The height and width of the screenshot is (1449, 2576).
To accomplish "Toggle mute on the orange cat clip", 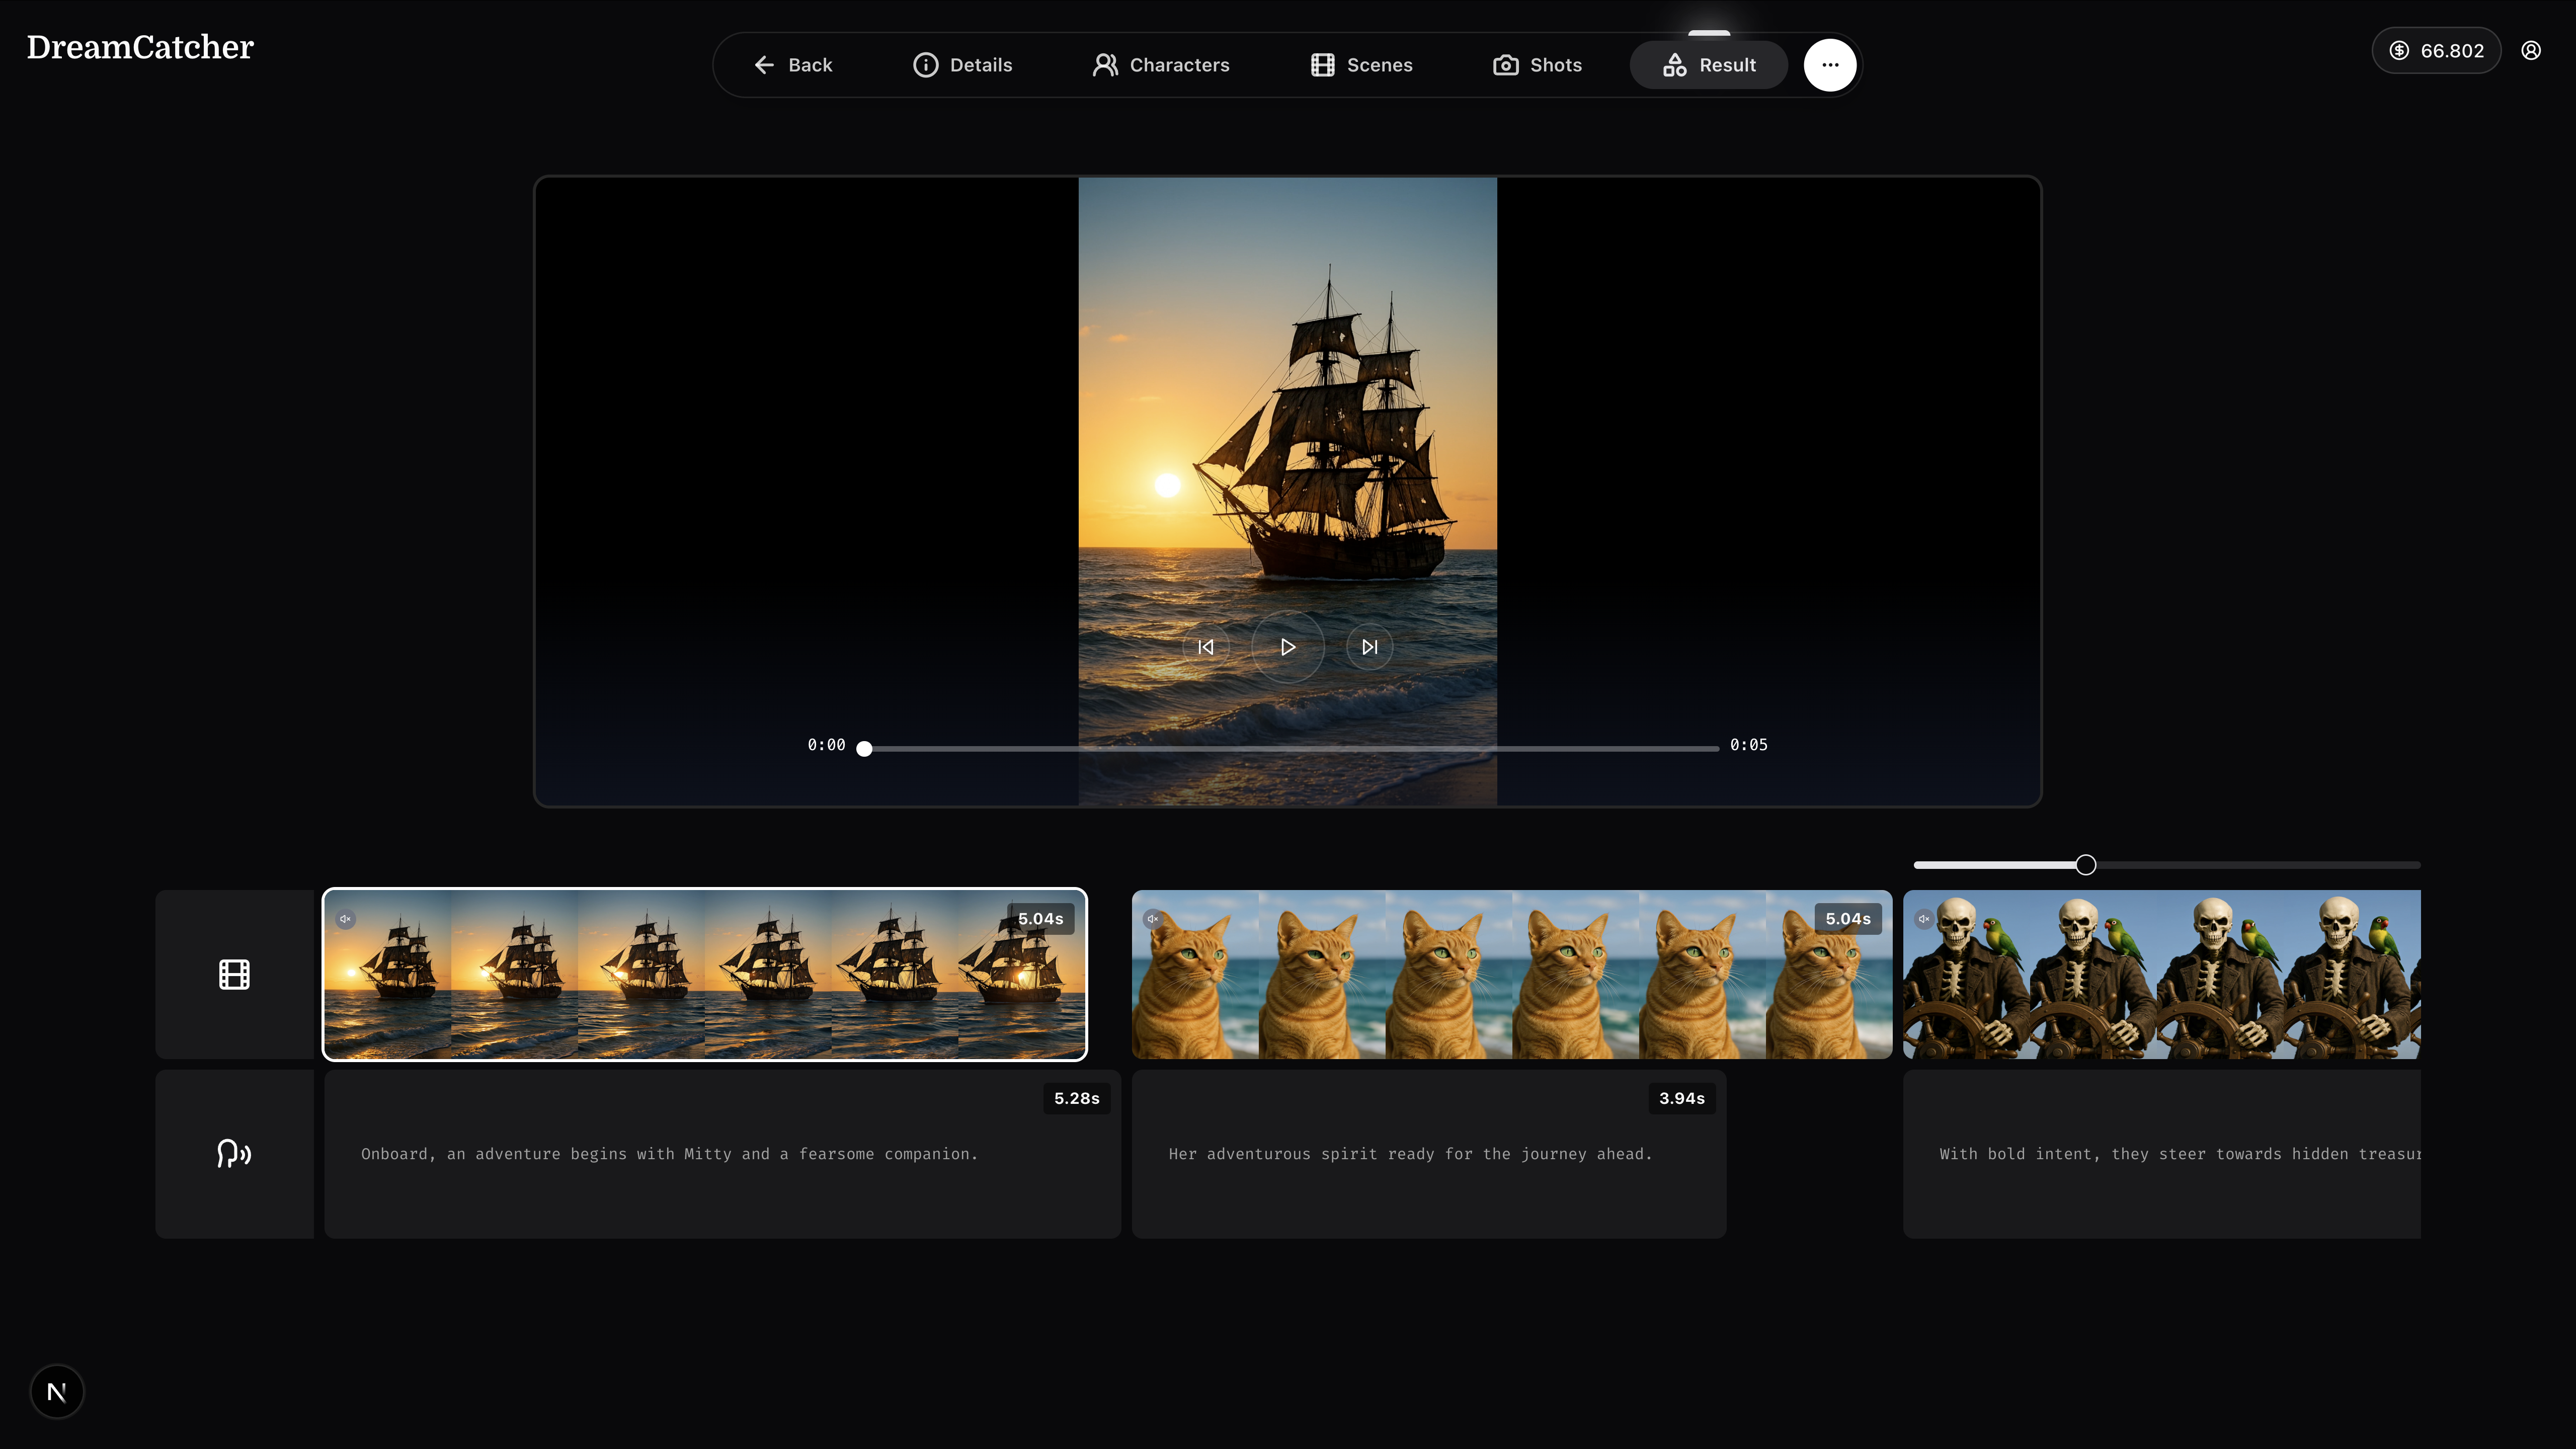I will pos(1152,919).
